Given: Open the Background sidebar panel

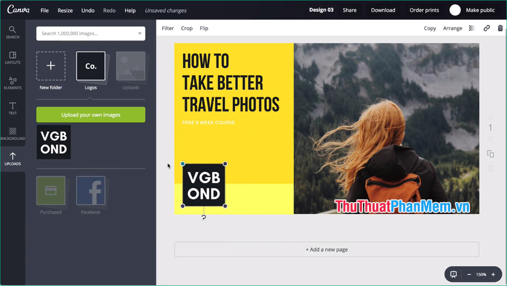Looking at the screenshot, I should [x=13, y=134].
